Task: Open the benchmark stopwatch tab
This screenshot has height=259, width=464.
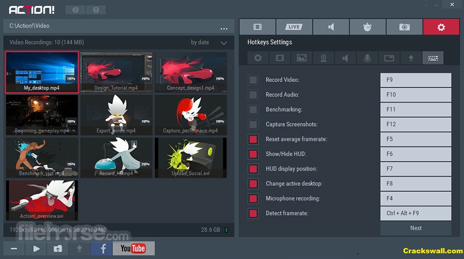Action: tap(368, 27)
